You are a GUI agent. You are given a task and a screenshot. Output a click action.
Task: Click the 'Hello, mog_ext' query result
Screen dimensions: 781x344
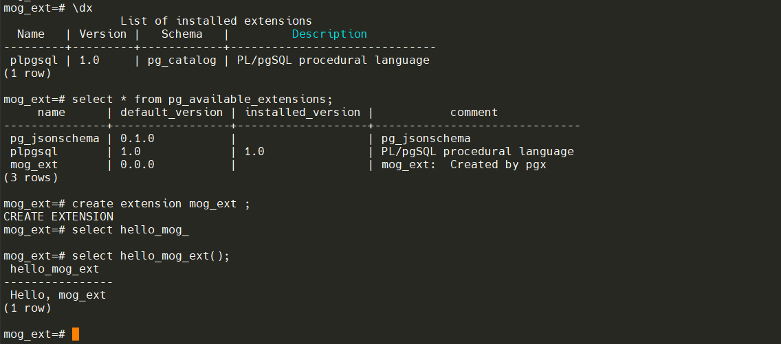[58, 295]
